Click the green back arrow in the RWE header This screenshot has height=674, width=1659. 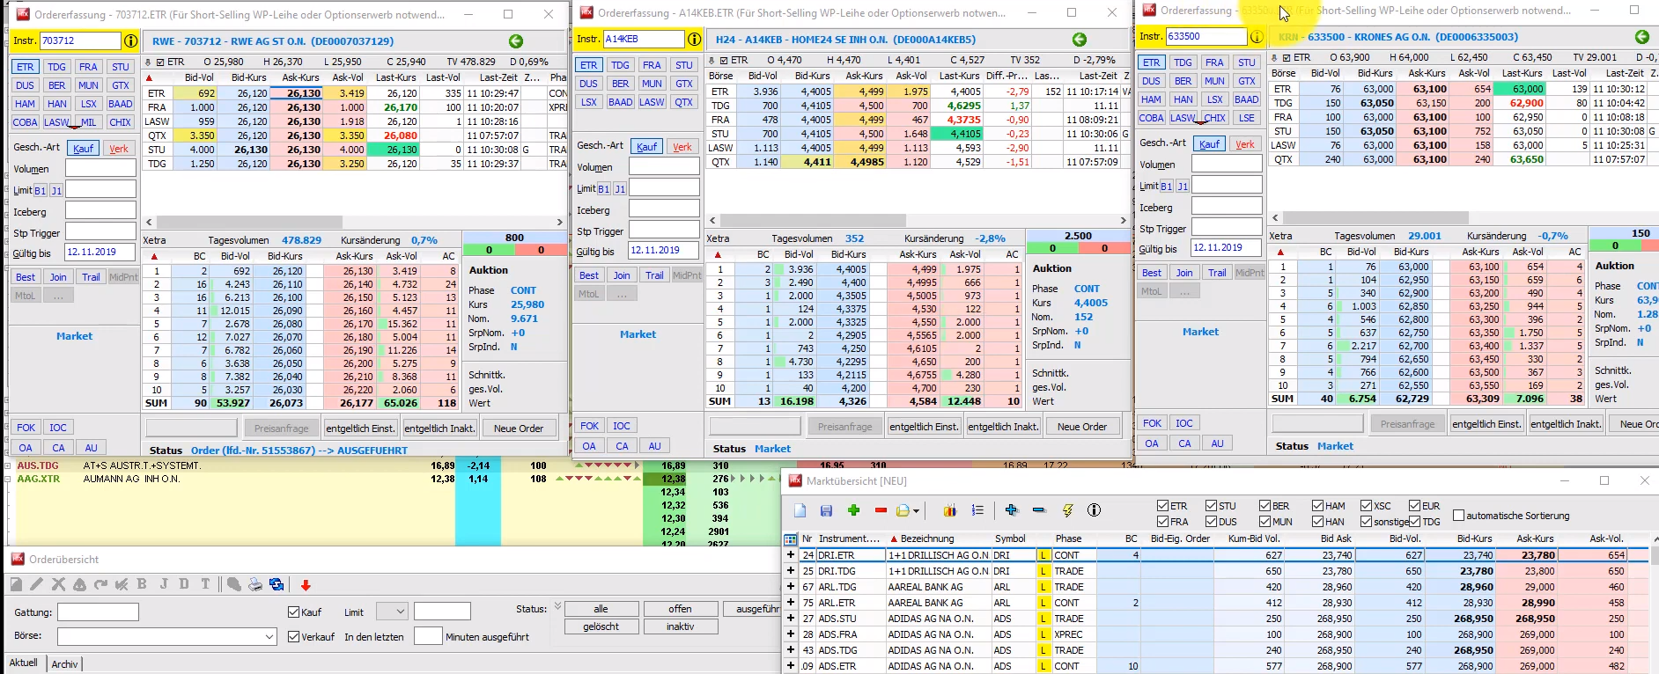tap(516, 41)
